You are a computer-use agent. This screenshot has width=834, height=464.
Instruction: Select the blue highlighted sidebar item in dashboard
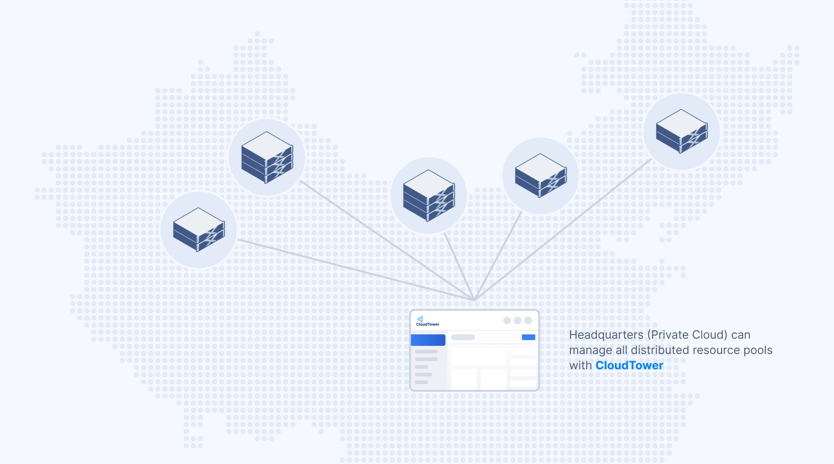click(x=428, y=340)
